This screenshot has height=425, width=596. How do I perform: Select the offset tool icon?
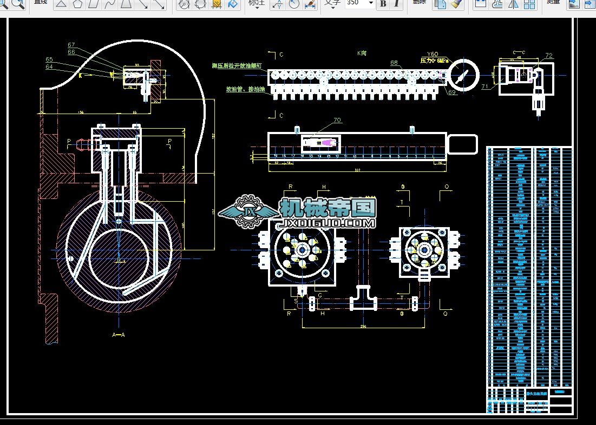pos(497,4)
